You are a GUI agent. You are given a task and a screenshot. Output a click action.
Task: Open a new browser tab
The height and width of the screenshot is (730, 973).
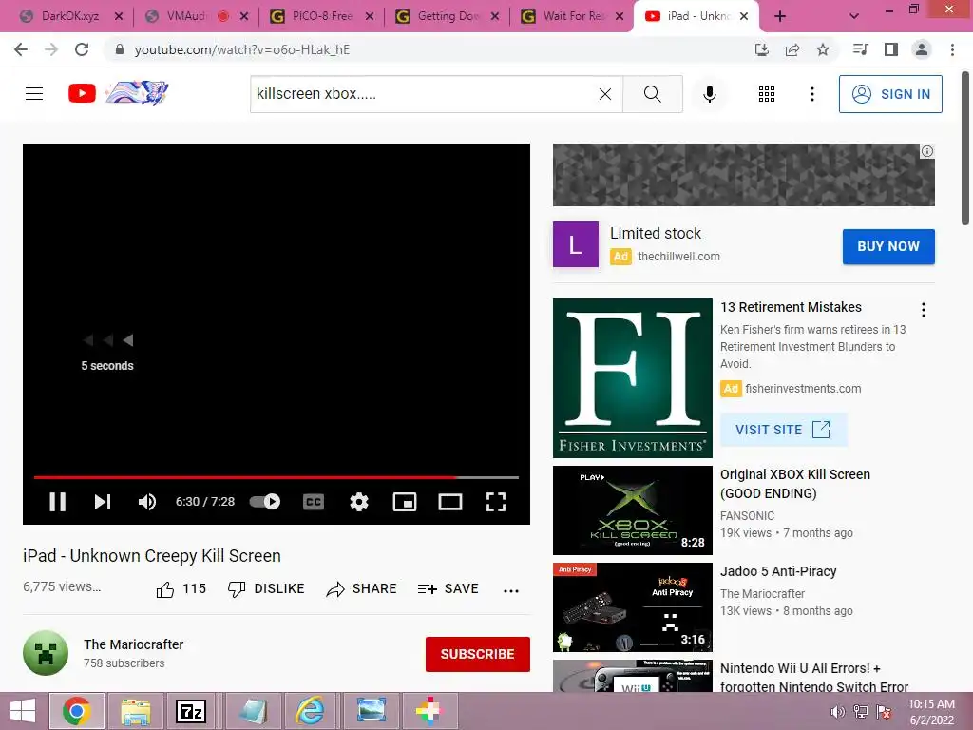pyautogui.click(x=780, y=17)
